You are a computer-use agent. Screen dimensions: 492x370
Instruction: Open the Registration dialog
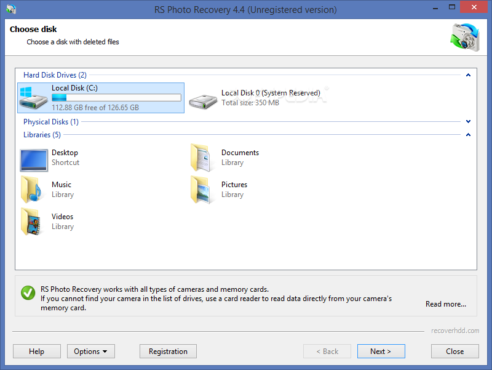[x=168, y=351]
